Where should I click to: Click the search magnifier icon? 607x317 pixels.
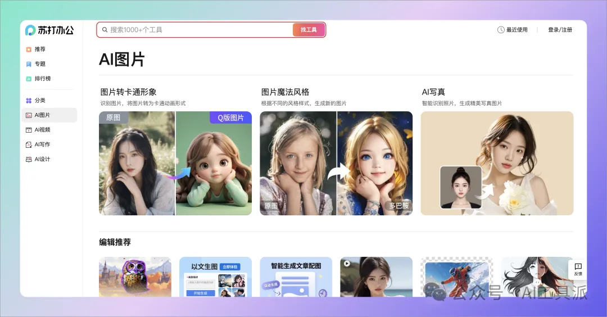[105, 30]
